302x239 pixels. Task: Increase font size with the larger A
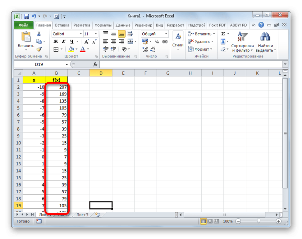tap(86, 42)
